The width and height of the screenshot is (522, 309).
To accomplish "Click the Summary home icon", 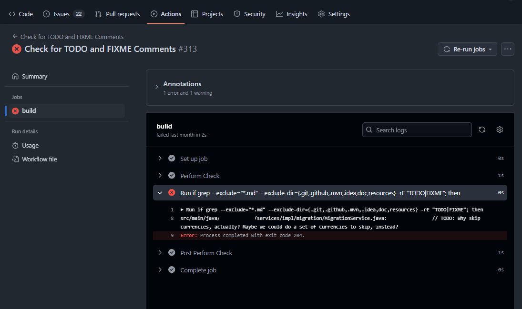I will pos(15,76).
